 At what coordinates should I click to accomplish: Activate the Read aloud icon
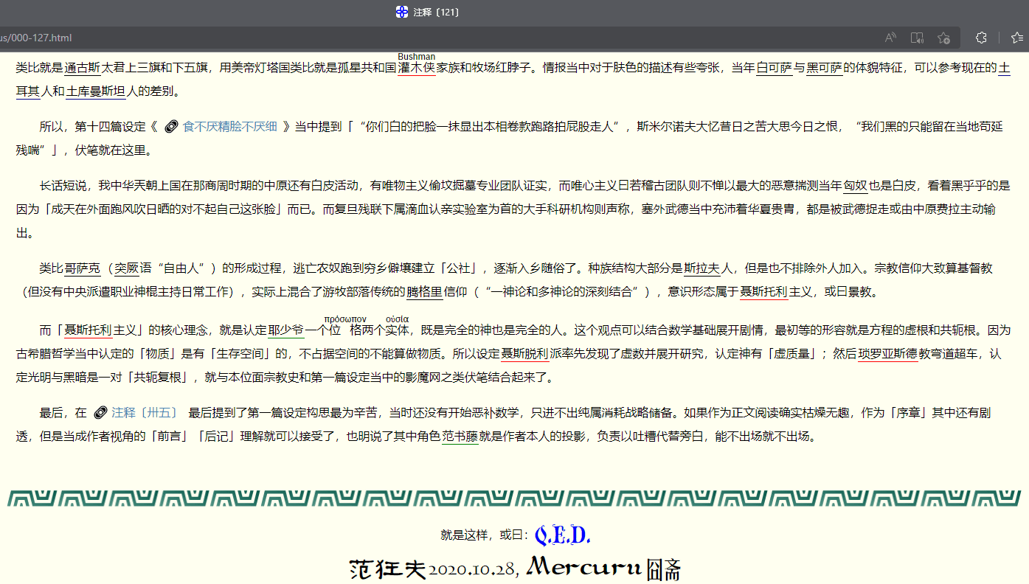point(889,38)
